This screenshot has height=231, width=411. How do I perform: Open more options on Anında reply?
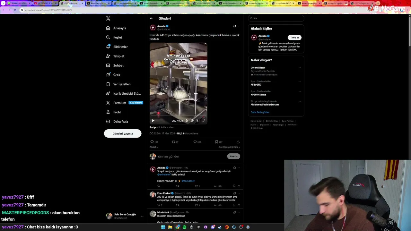pyautogui.click(x=239, y=168)
